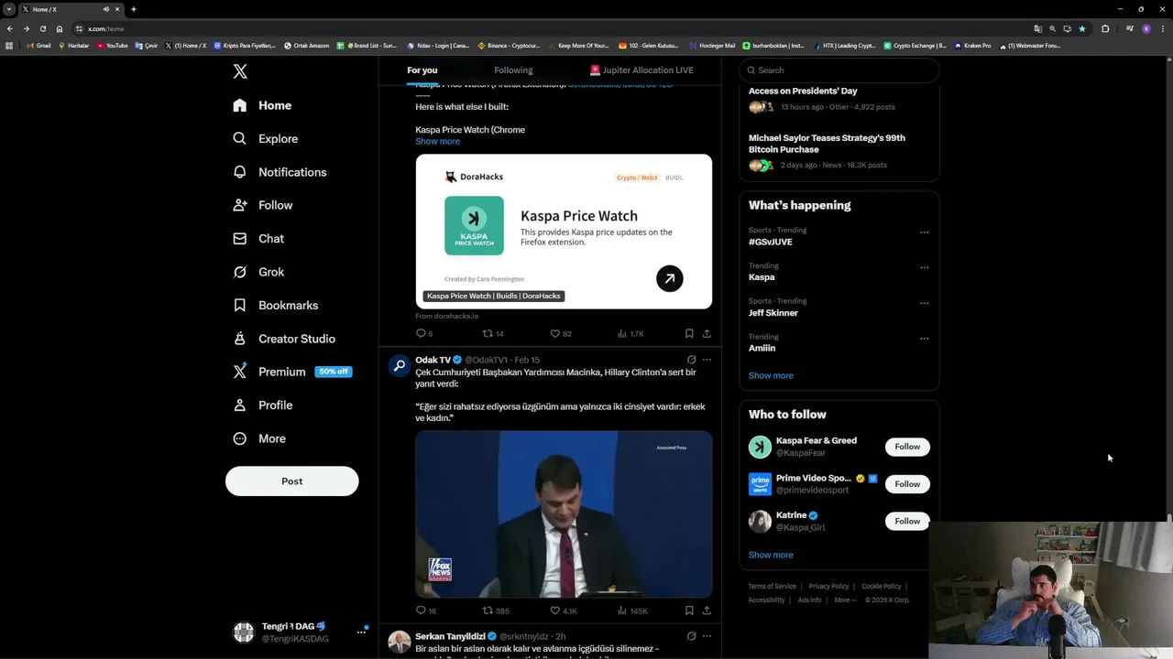Bookmark the Odak TV tweet
The height and width of the screenshot is (659, 1173).
point(689,610)
